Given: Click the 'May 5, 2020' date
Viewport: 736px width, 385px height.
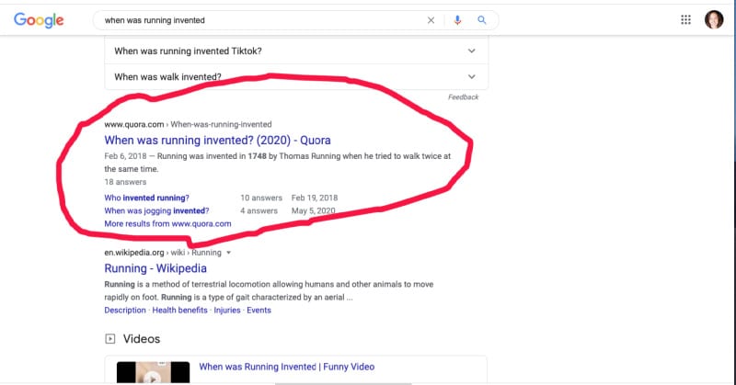Looking at the screenshot, I should (313, 211).
